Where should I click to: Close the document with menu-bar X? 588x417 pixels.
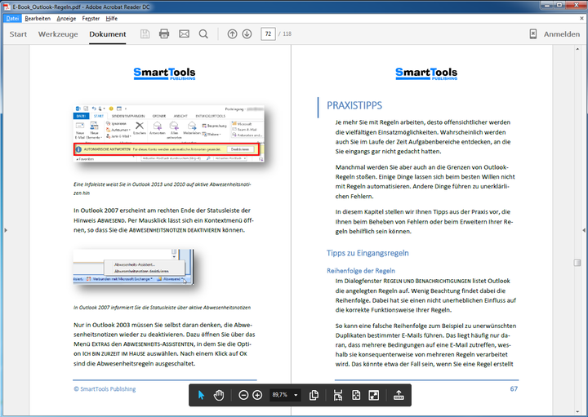(581, 18)
